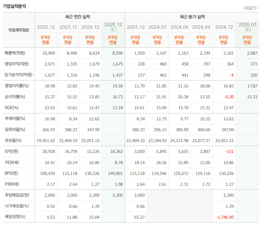262x225 pixels.
Task: Click the reserve ratio value 19,451.02
Action: [46, 141]
